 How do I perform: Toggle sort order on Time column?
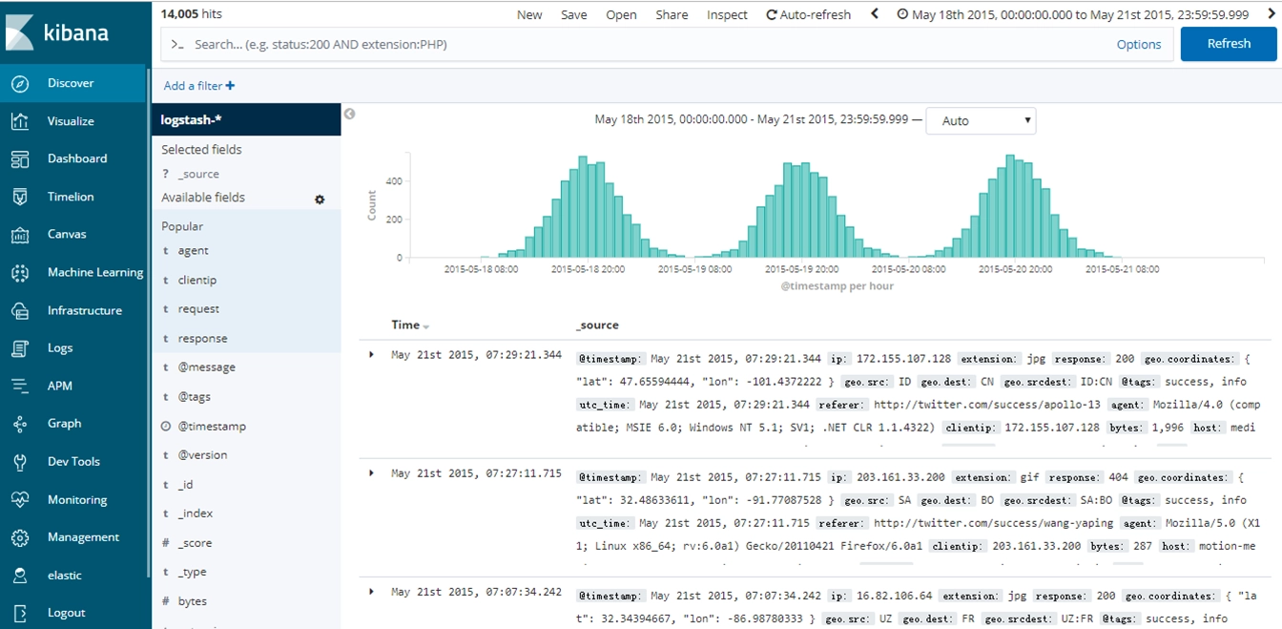425,326
